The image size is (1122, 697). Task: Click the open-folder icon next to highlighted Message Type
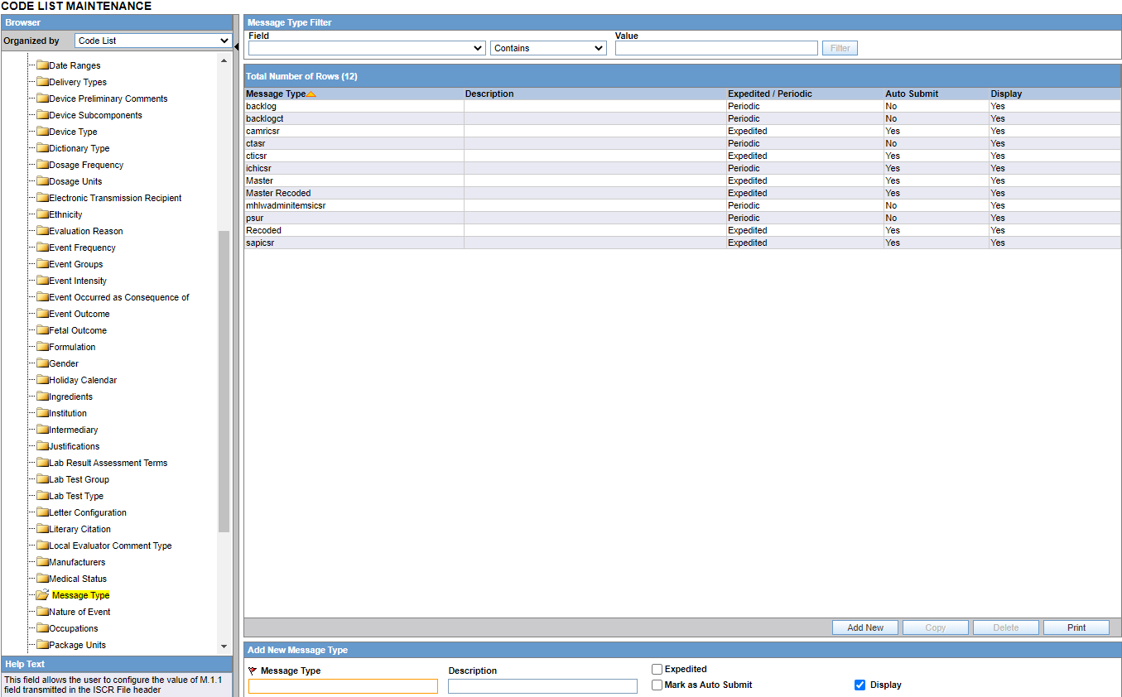click(41, 594)
